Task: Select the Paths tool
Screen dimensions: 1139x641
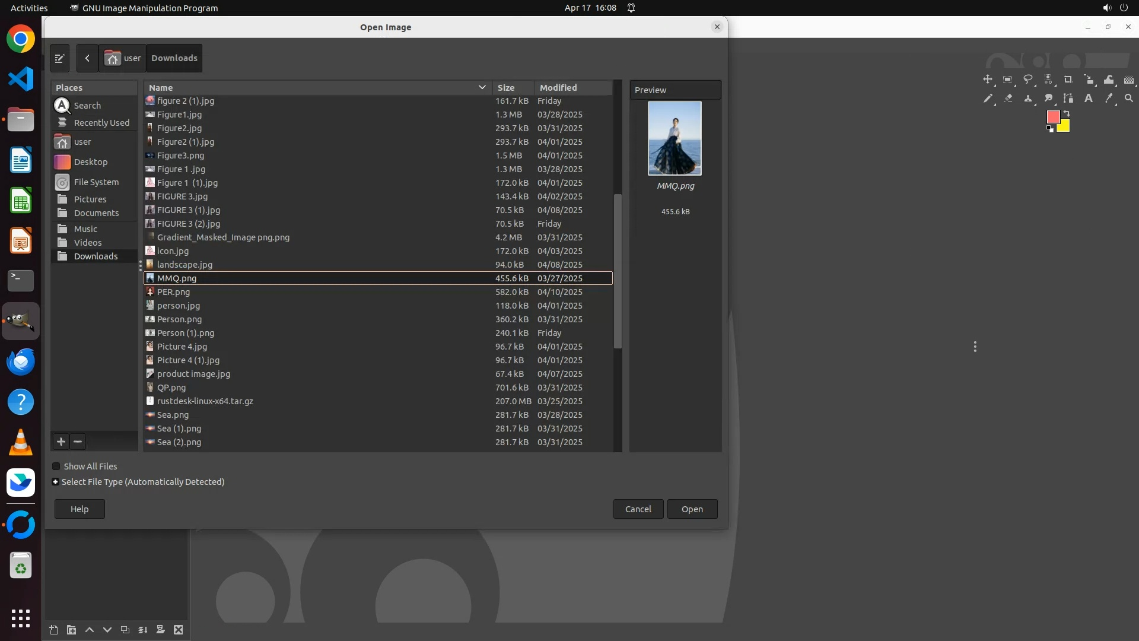Action: [x=1068, y=99]
